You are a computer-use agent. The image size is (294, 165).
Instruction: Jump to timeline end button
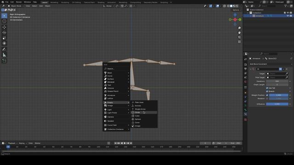pyautogui.click(x=131, y=143)
